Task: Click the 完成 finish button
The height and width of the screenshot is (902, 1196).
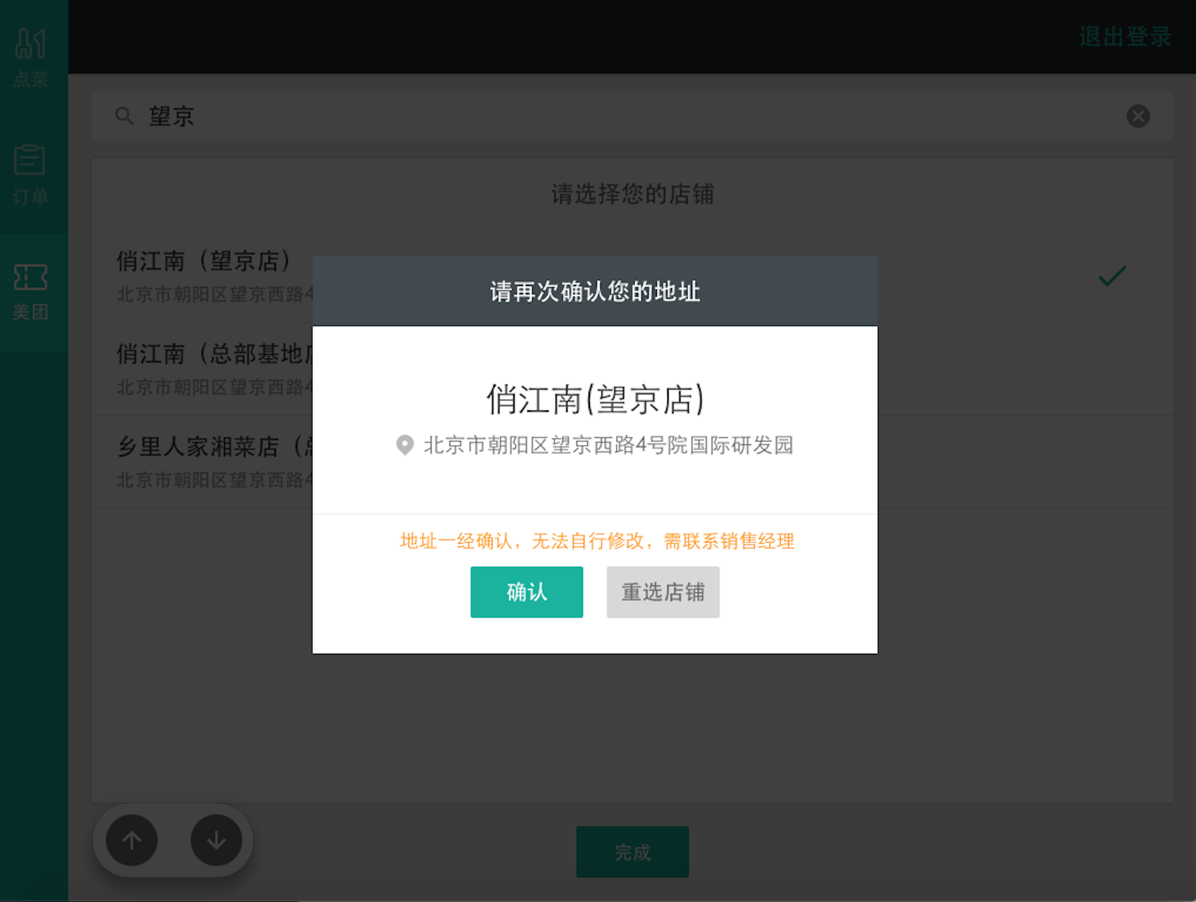Action: 632,852
